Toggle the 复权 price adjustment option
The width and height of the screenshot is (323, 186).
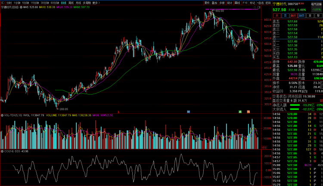coord(207,3)
